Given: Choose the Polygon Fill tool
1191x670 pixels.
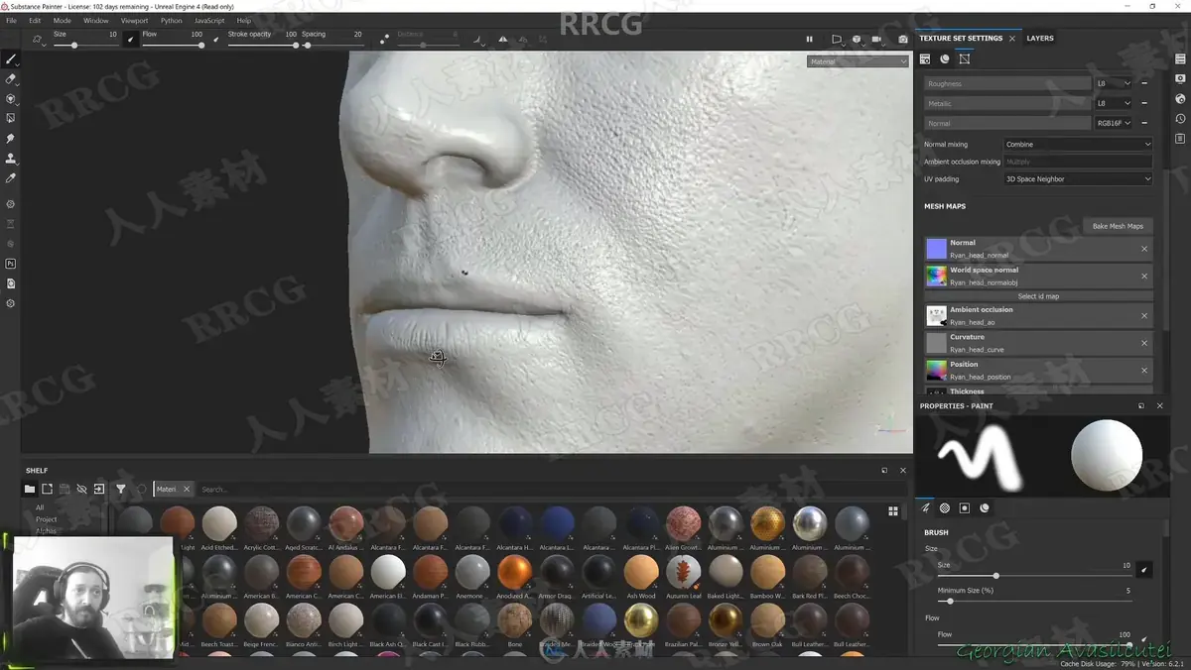Looking at the screenshot, I should click(x=11, y=118).
